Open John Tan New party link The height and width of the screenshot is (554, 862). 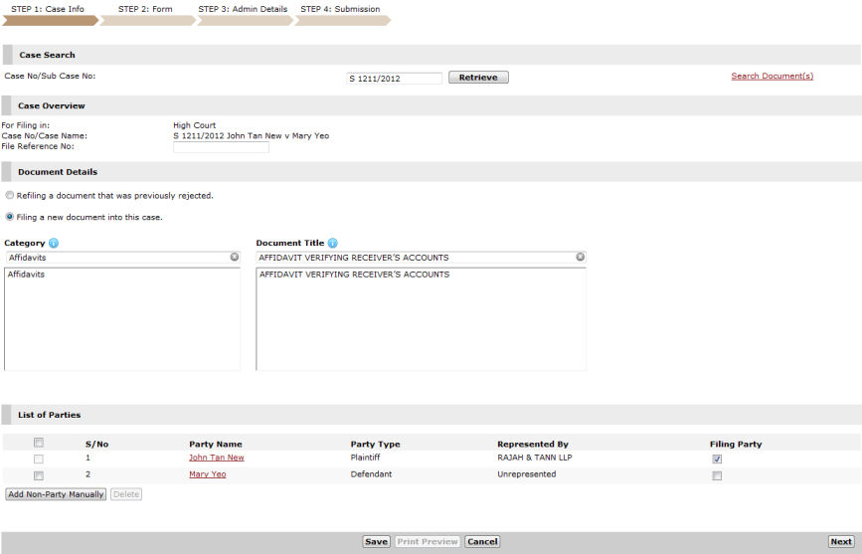(216, 458)
